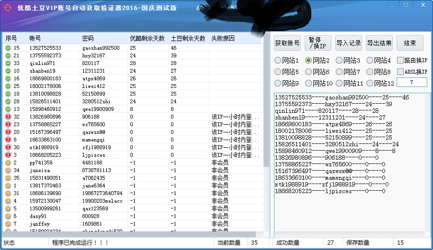Image resolution: width=433 pixels, height=250 pixels.
Task: Select the 网站4 radio button
Action: 370,60
